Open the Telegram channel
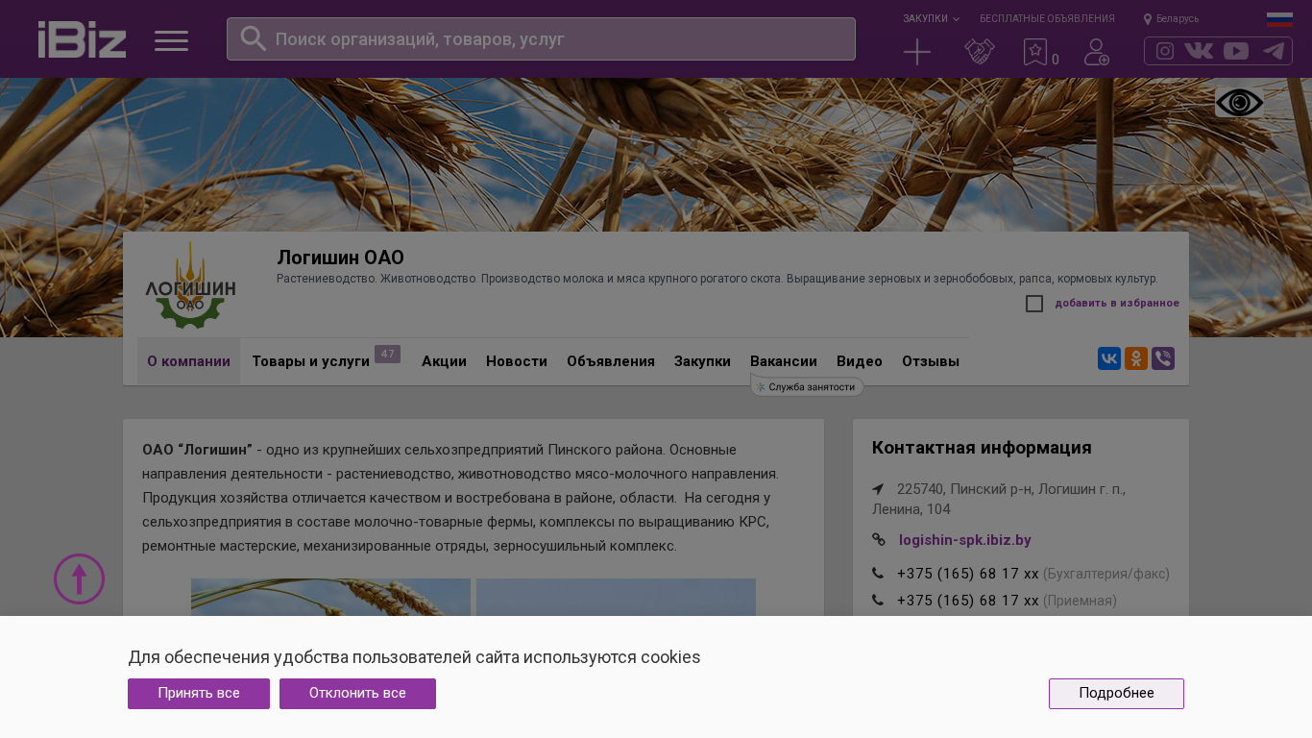 coord(1274,51)
